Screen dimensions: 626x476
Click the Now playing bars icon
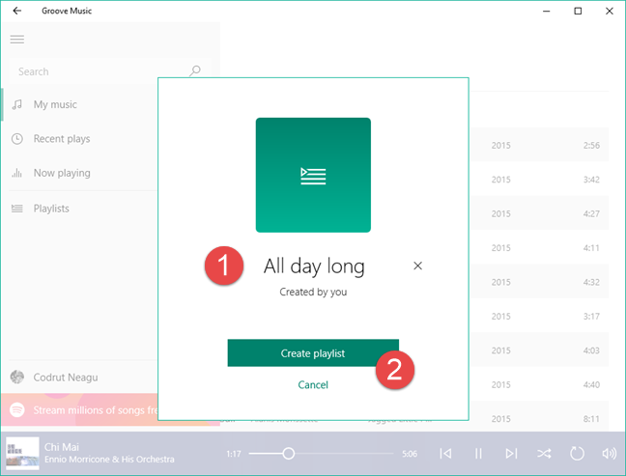[16, 173]
